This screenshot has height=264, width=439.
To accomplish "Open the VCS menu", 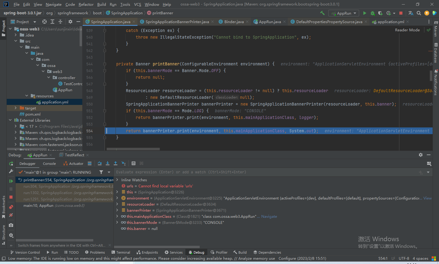I will click(x=137, y=4).
